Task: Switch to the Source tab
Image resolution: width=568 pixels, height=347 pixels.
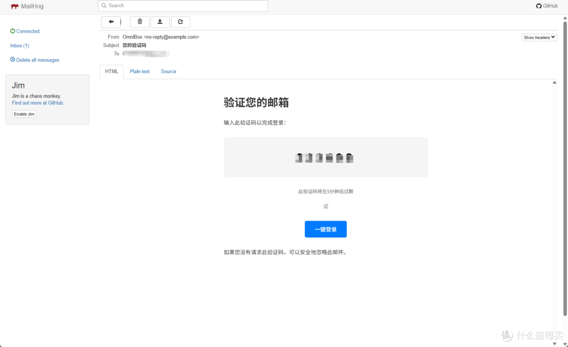Action: tap(168, 72)
